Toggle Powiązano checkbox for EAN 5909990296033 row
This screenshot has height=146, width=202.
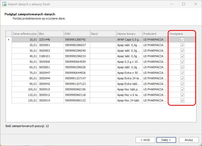pyautogui.click(x=182, y=56)
